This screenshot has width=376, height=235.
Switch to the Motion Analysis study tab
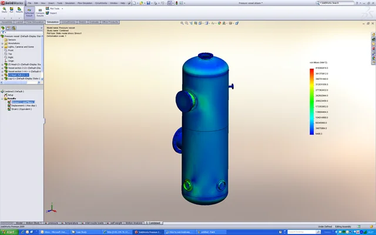(135, 223)
